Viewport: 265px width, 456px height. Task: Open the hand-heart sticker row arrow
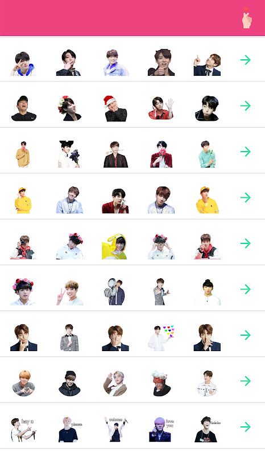point(246,381)
